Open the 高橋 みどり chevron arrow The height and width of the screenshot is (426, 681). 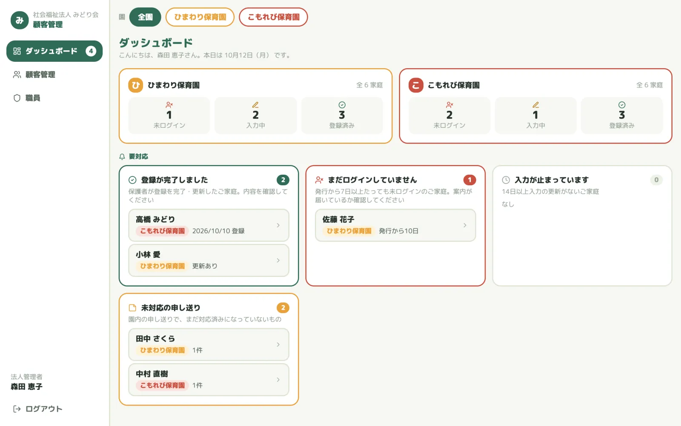(x=278, y=225)
